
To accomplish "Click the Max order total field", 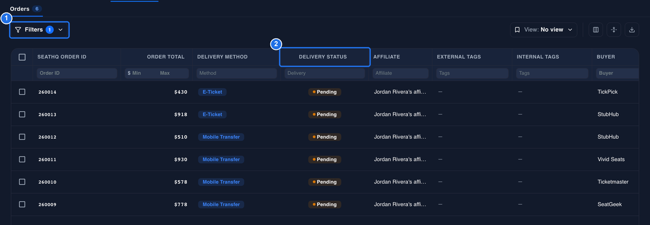I will click(172, 73).
